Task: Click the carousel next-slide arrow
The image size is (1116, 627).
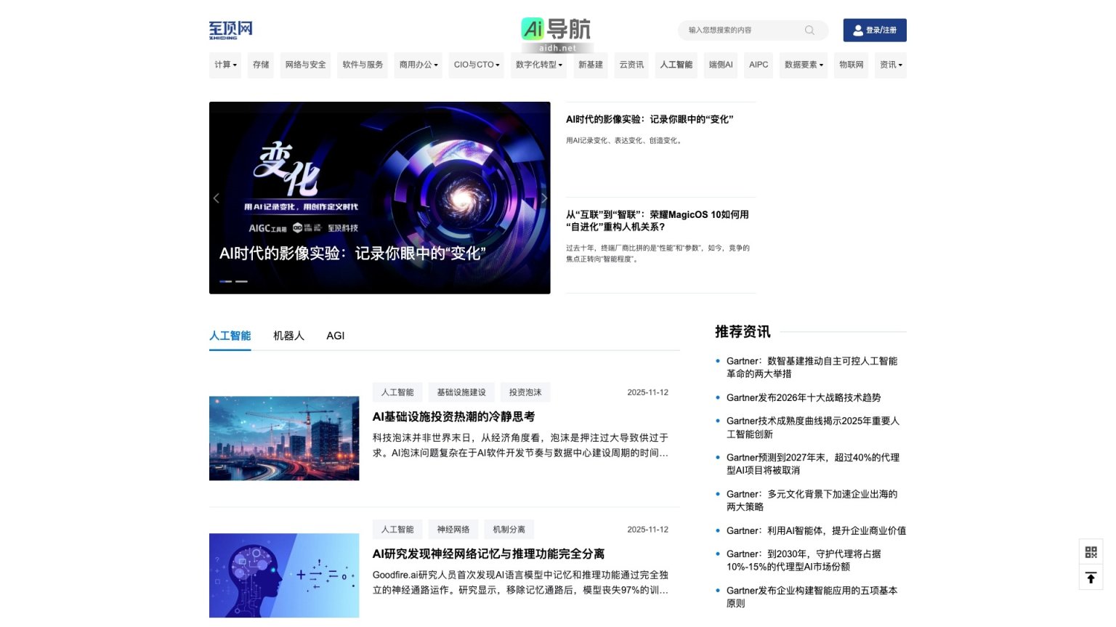Action: [543, 198]
